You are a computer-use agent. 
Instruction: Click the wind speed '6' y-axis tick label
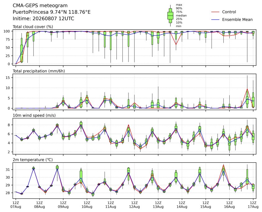coord(9,134)
